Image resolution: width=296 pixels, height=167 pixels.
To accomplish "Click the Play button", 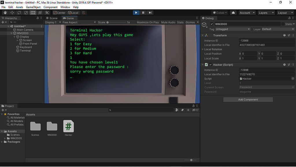I will tap(136, 13).
